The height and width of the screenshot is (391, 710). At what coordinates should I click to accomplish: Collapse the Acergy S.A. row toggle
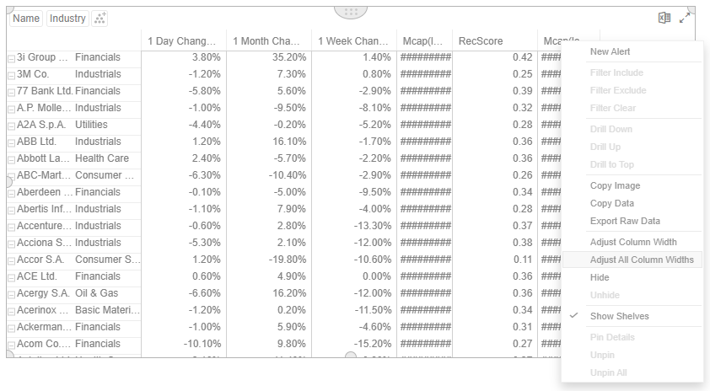click(x=11, y=294)
